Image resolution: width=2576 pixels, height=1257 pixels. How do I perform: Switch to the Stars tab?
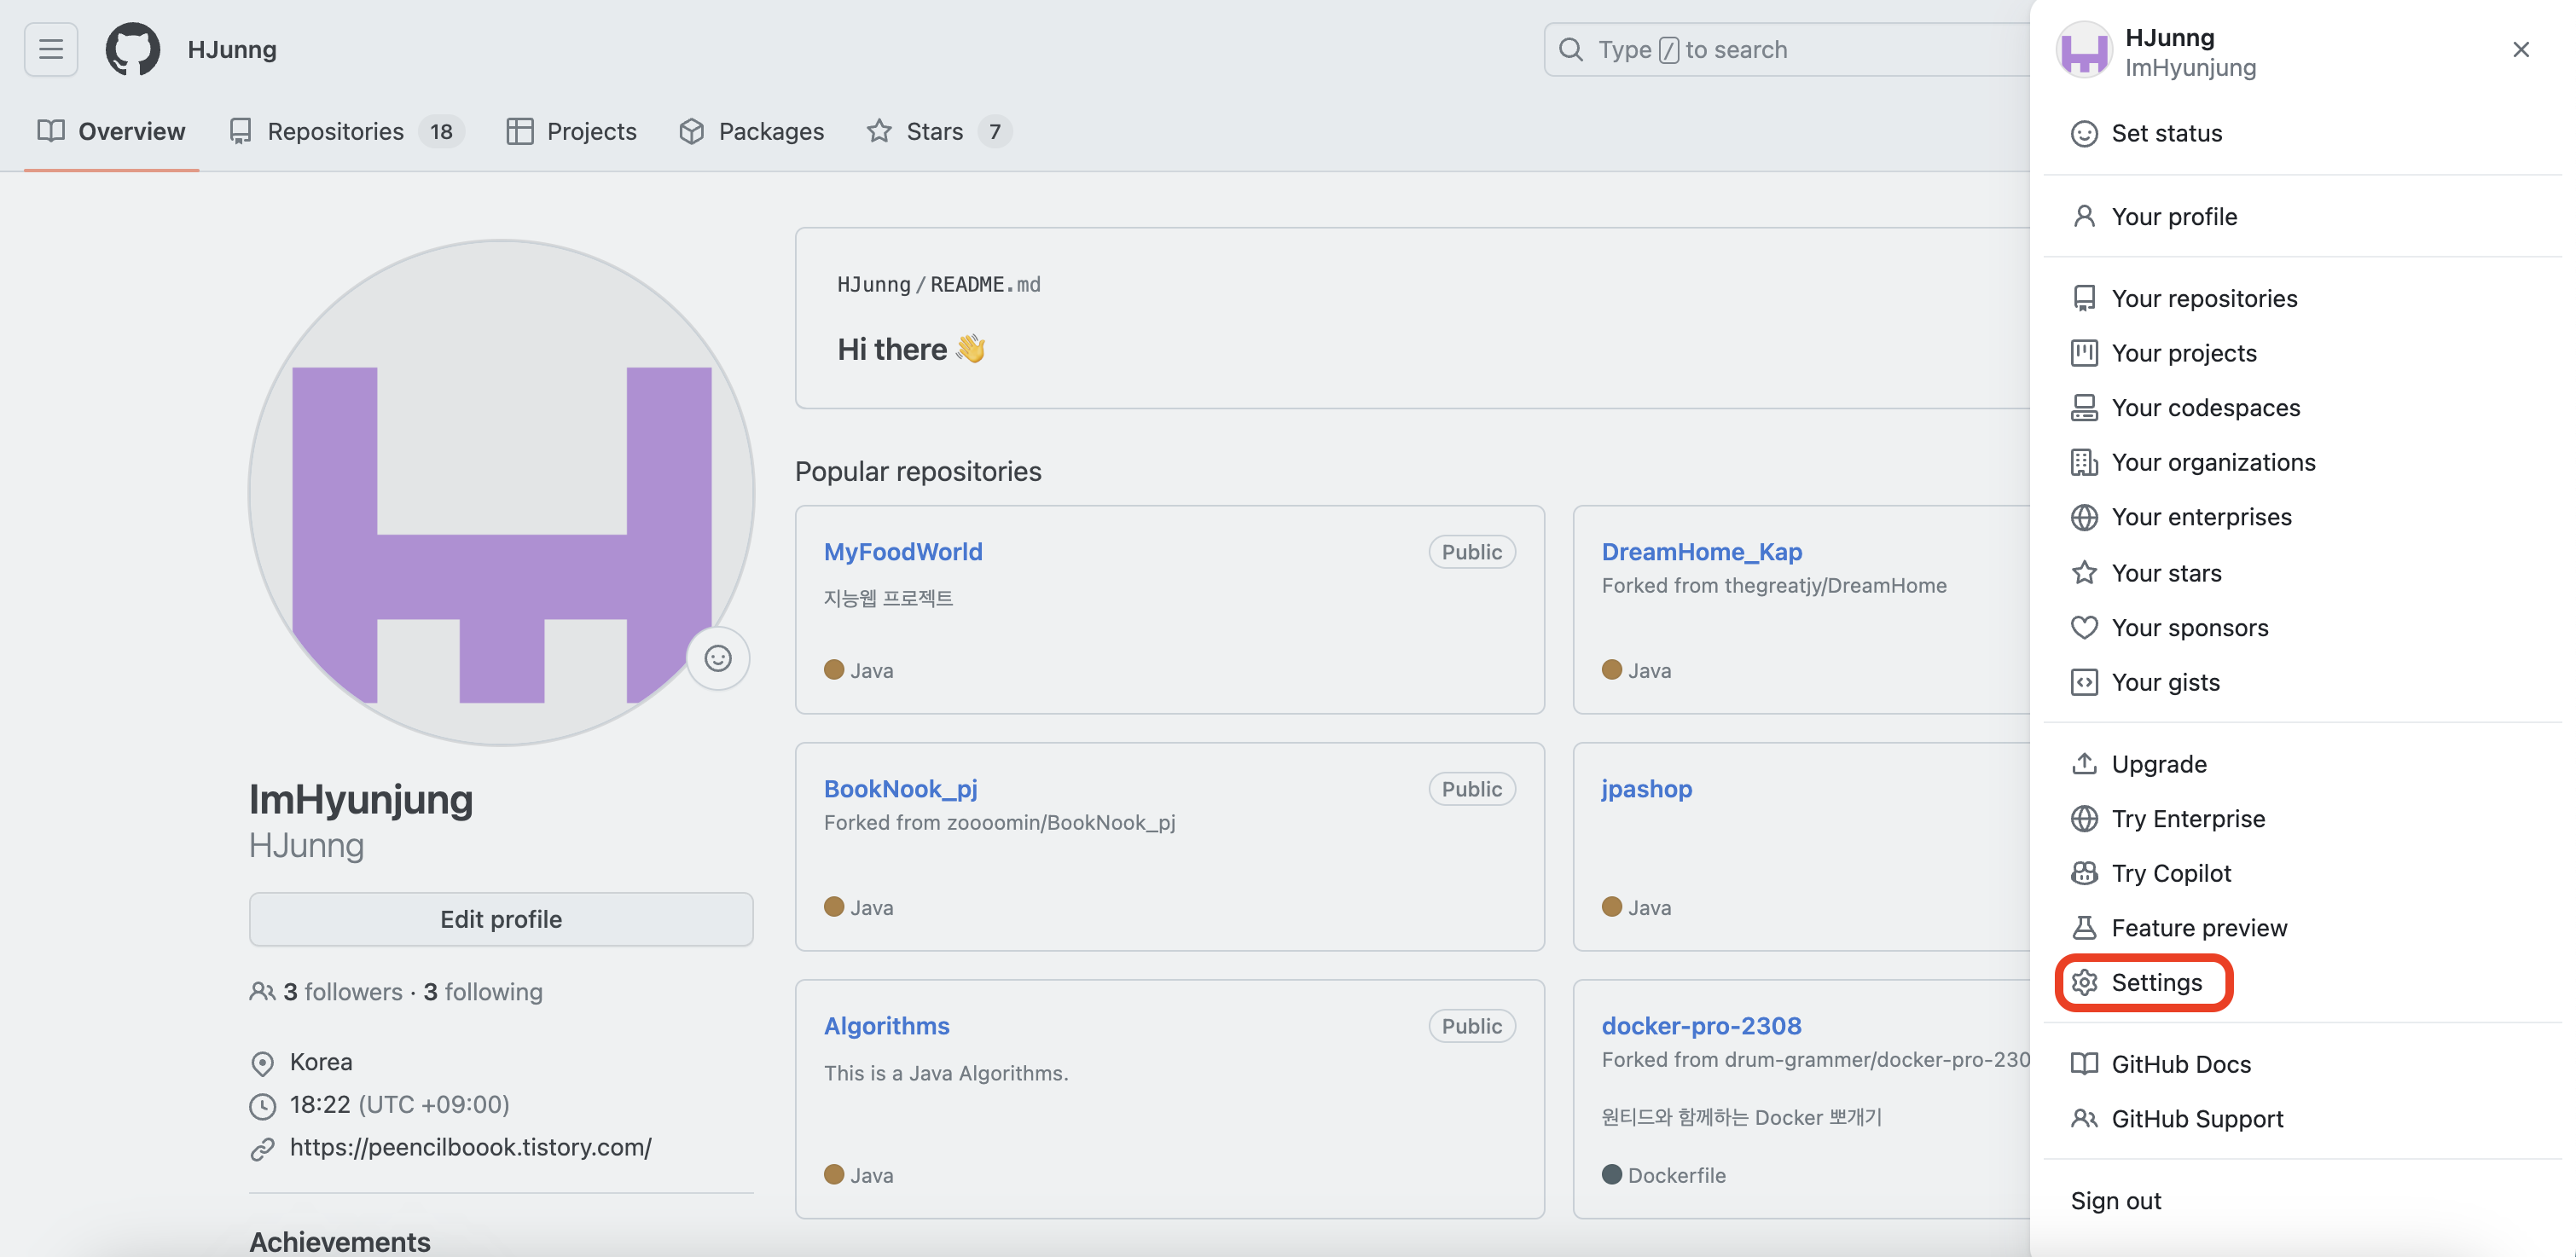click(x=933, y=131)
